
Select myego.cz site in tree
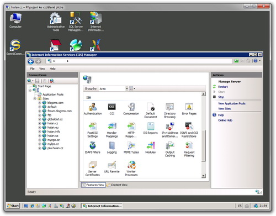coord(54,140)
